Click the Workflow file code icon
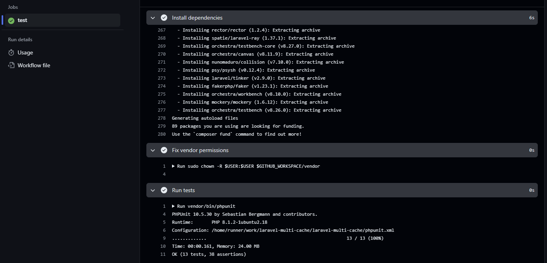Viewport: 547px width, 263px height. coord(11,65)
